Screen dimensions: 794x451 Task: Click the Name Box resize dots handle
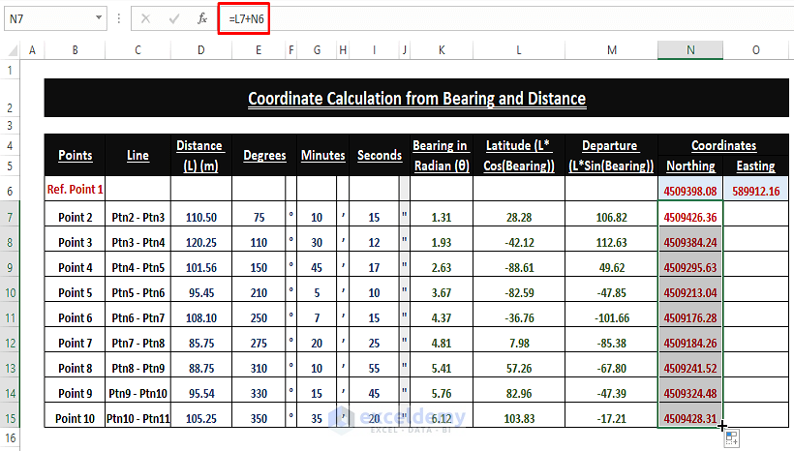tap(118, 18)
